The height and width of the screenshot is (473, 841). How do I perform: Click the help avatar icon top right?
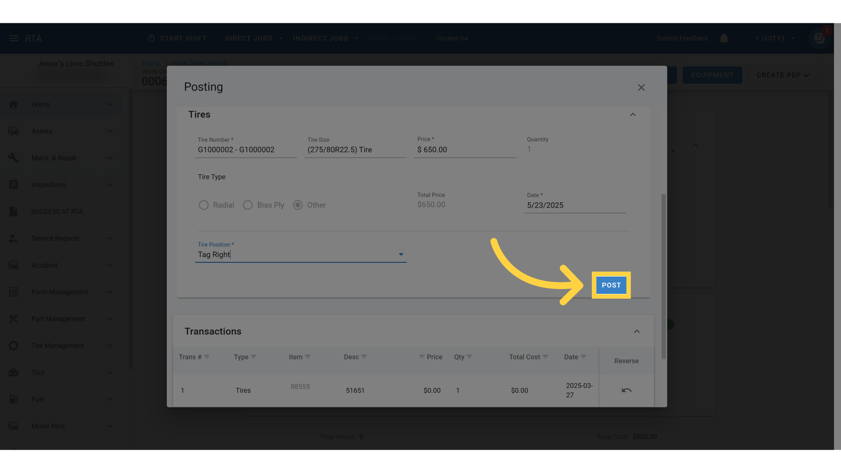click(819, 39)
